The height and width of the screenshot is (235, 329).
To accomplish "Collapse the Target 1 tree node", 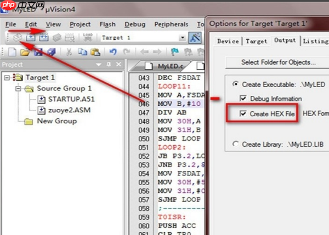I will click(7, 78).
